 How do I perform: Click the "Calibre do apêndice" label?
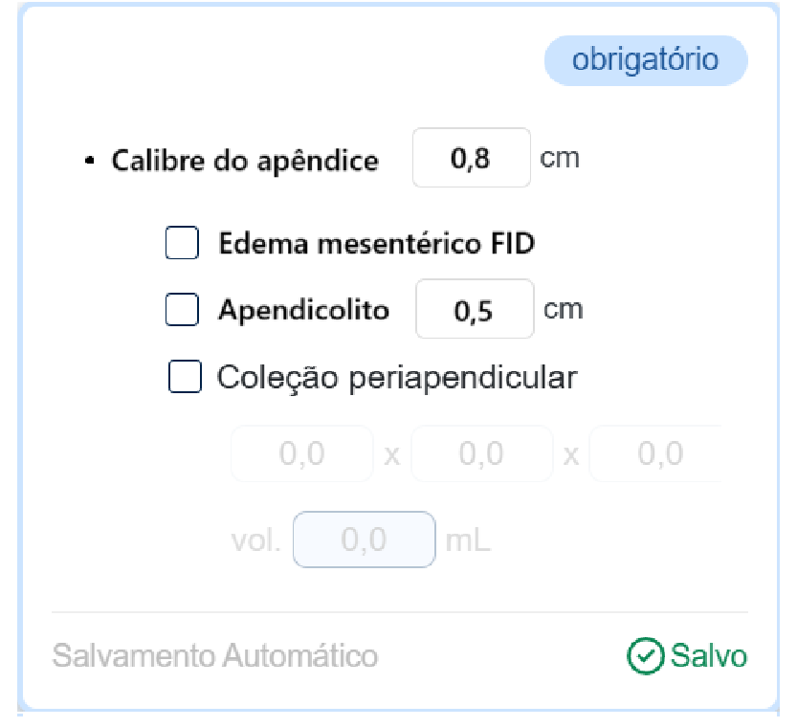click(245, 160)
